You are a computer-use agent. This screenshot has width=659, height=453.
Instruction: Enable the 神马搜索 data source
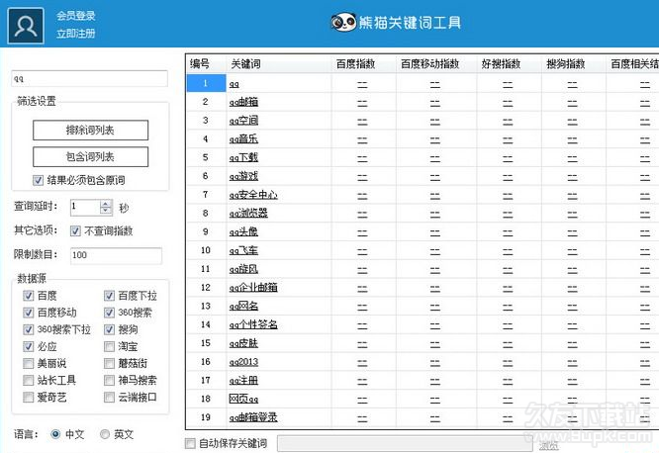pyautogui.click(x=109, y=380)
